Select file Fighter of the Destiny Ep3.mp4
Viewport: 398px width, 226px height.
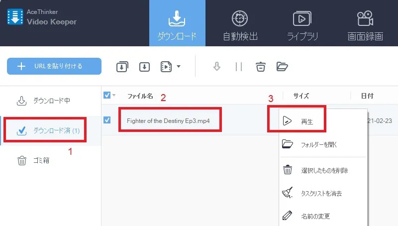click(168, 121)
